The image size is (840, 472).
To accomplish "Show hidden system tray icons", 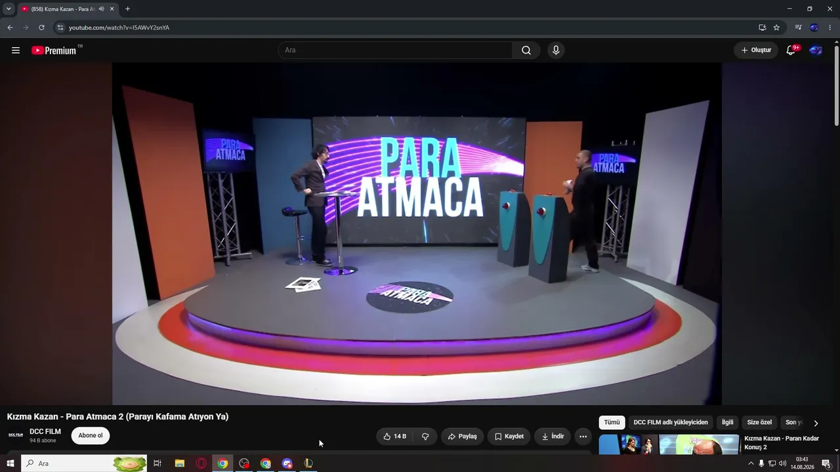I will 751,463.
